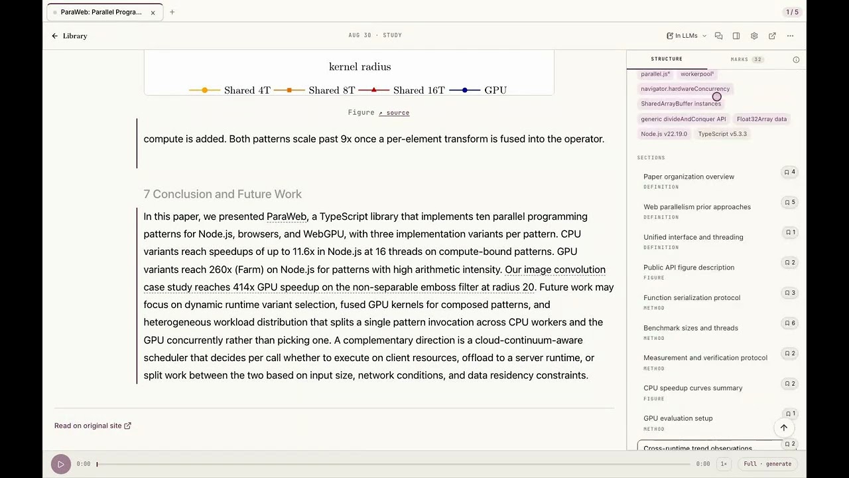
Task: Select the Float32Array data tag
Action: tap(761, 119)
